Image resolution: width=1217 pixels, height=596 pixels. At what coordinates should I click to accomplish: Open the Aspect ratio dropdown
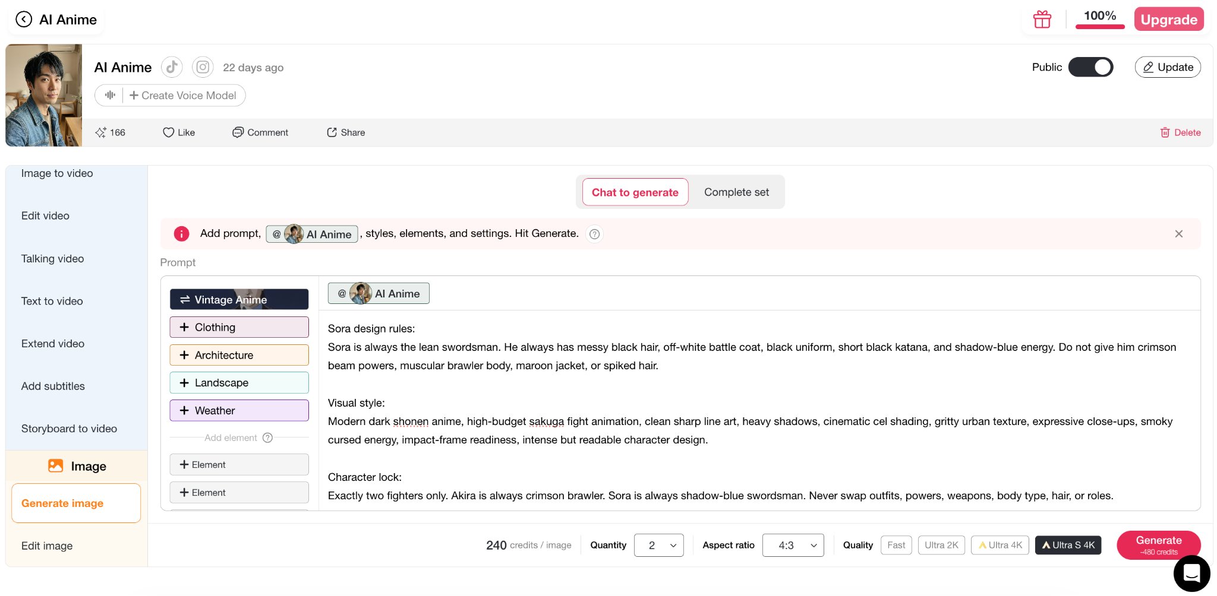793,545
